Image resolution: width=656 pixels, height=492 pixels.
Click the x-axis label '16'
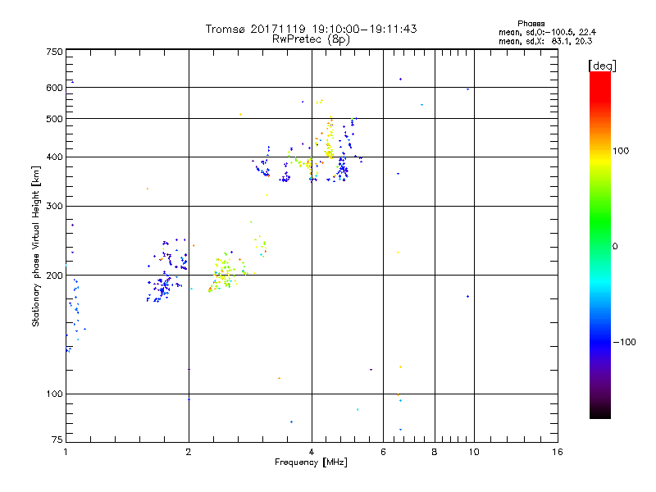558,452
